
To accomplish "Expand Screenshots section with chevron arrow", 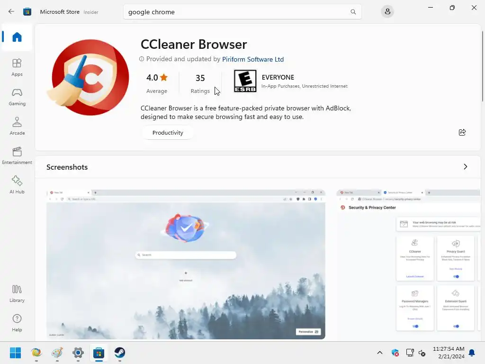I will (466, 167).
